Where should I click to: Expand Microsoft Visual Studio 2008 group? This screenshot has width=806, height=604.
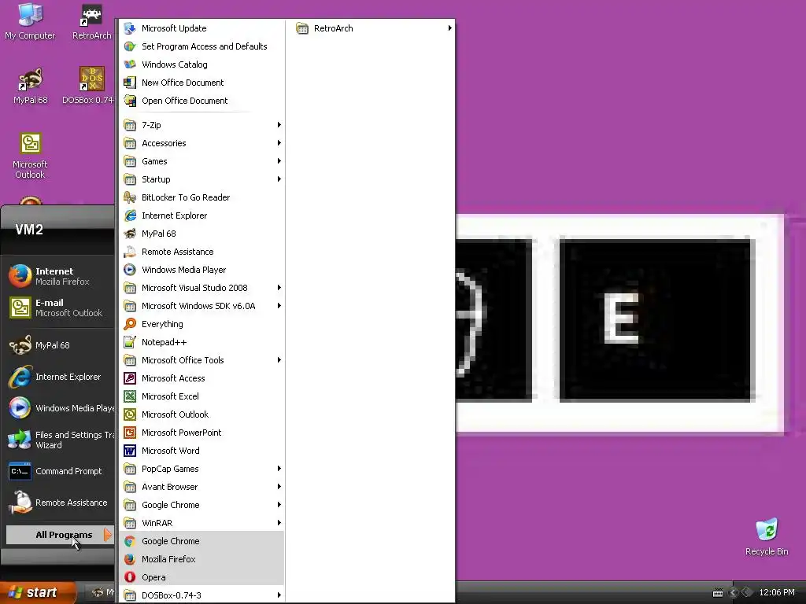[x=202, y=288]
